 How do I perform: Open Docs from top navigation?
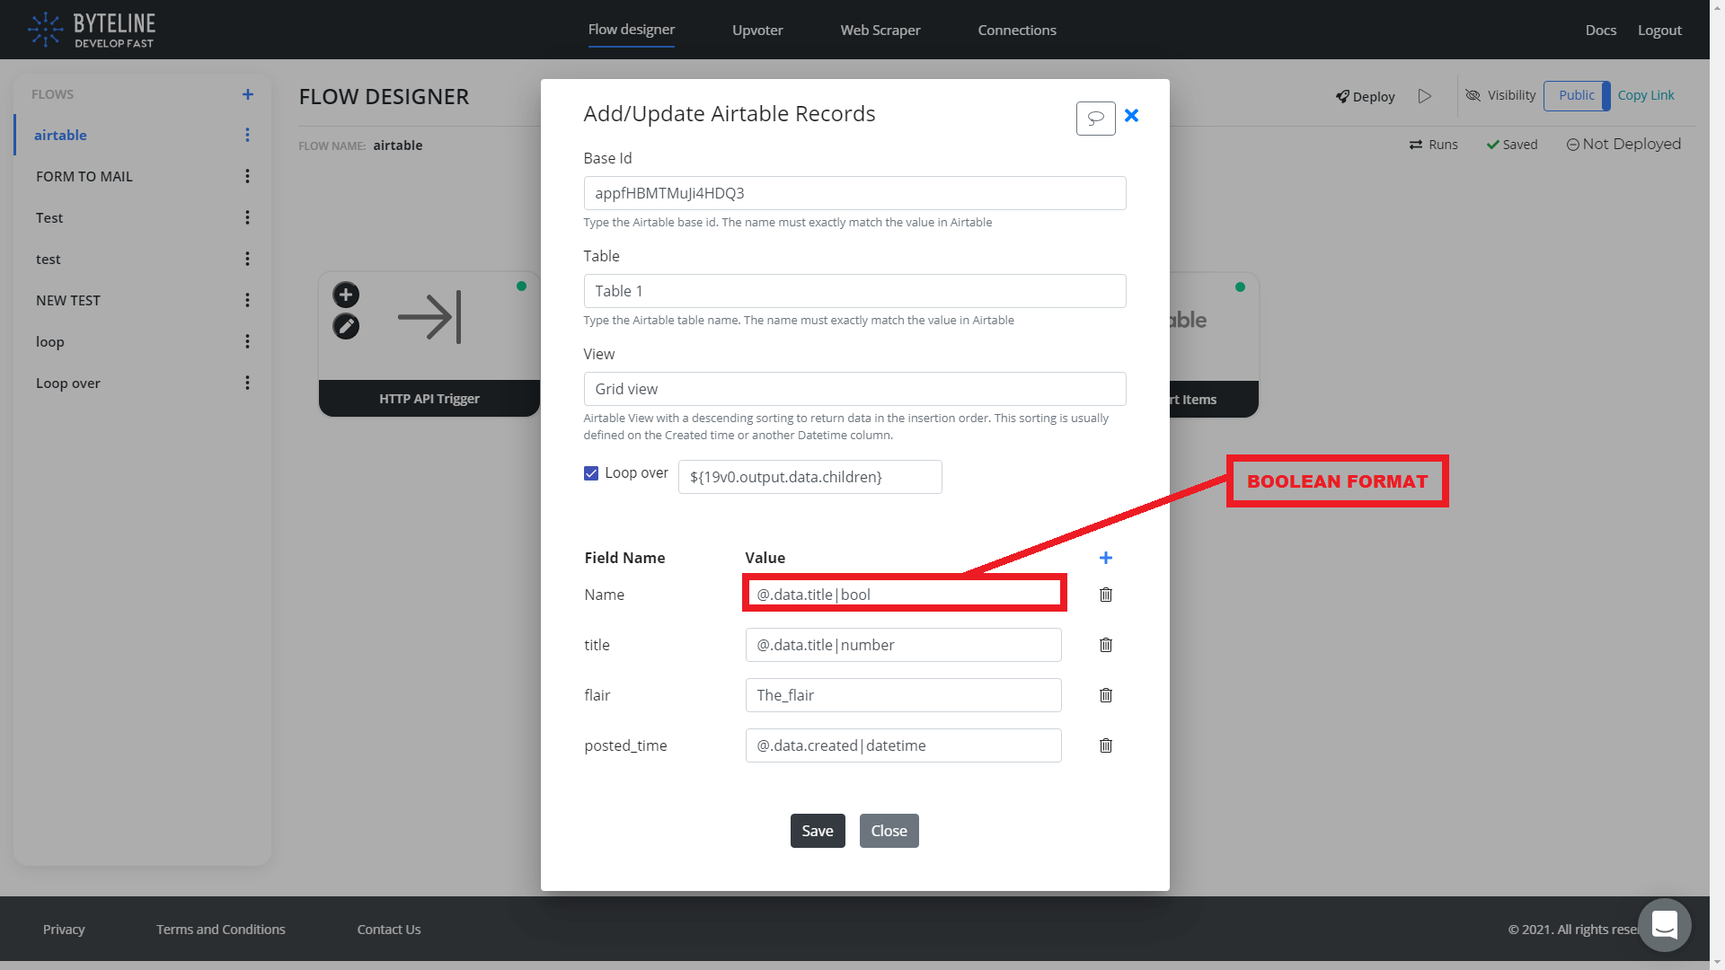click(1601, 30)
